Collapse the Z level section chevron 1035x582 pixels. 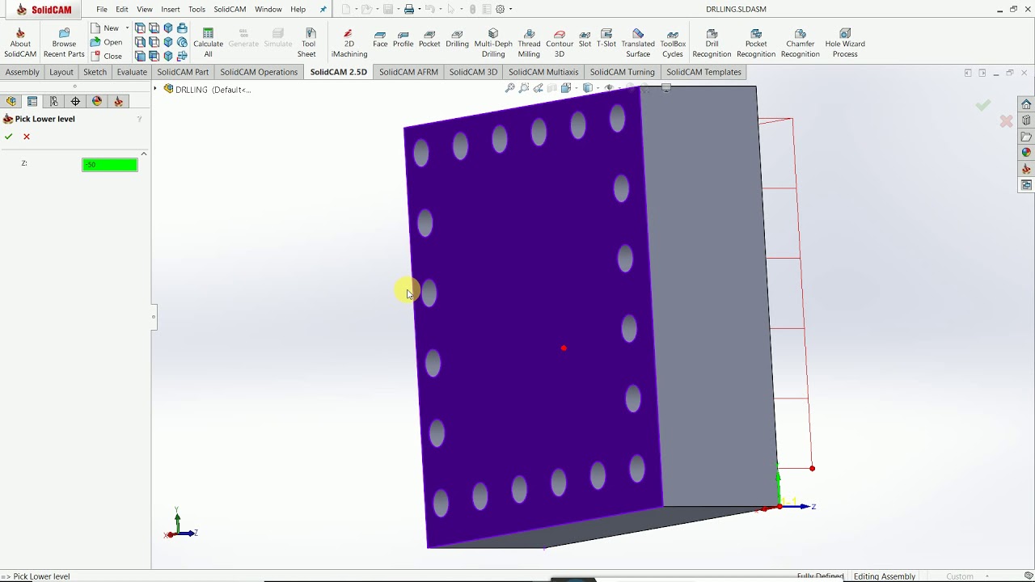coord(144,154)
